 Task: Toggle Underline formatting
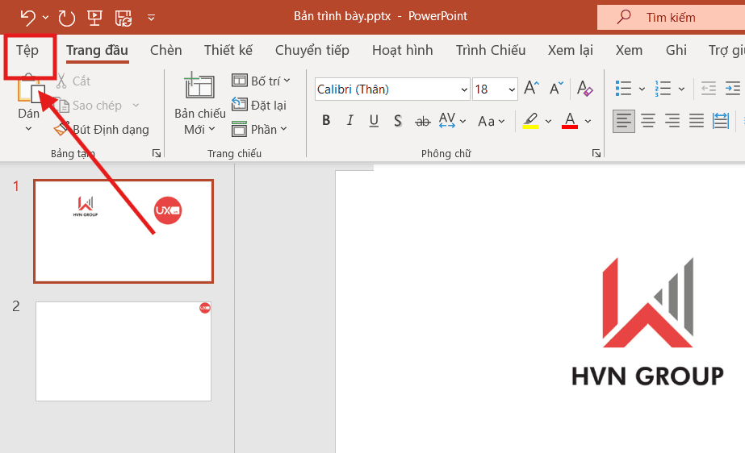point(374,121)
